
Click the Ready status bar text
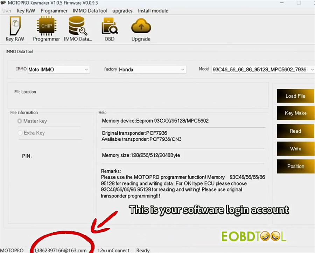pos(143,251)
